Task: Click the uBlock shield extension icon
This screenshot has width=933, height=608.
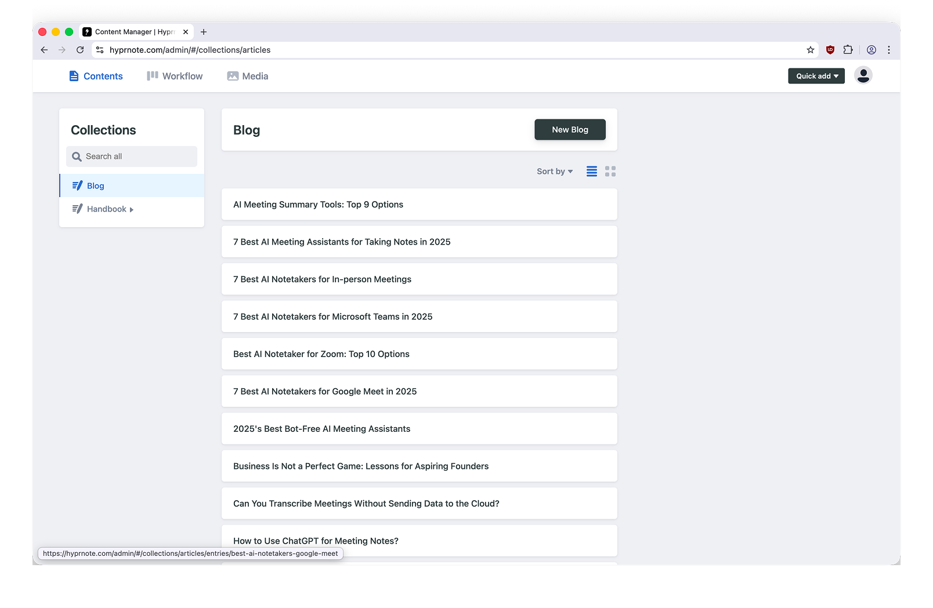Action: (830, 50)
